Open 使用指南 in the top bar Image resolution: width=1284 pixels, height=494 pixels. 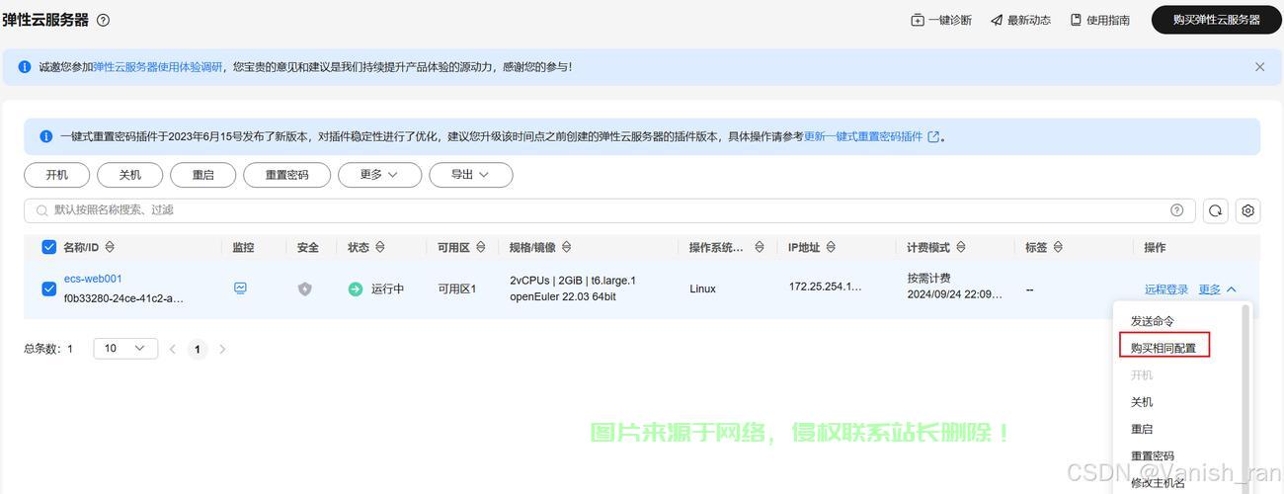(1099, 20)
